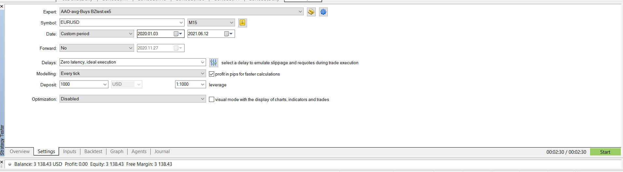Click the green Start button
This screenshot has height=172, width=623.
[x=605, y=152]
